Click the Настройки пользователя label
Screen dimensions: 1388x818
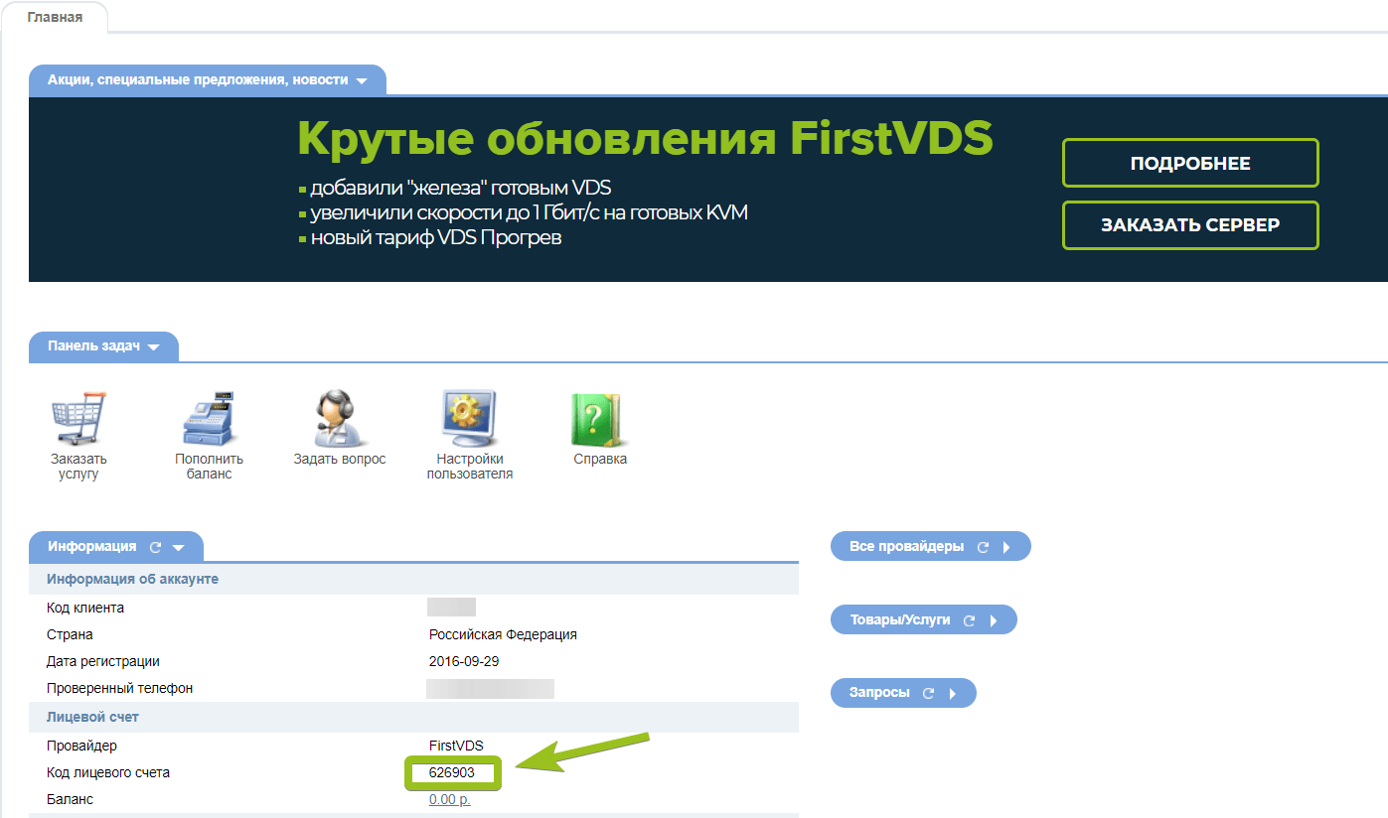(x=470, y=467)
